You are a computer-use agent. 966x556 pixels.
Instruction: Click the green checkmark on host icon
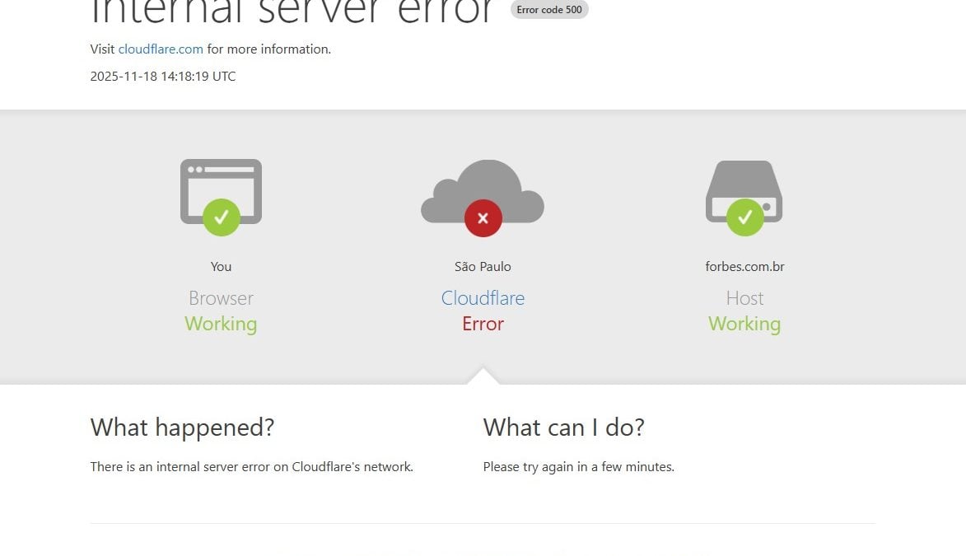(744, 217)
